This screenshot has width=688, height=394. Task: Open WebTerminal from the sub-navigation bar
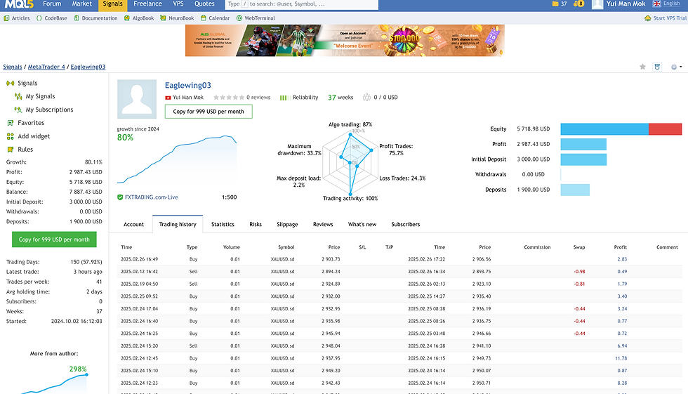point(256,18)
